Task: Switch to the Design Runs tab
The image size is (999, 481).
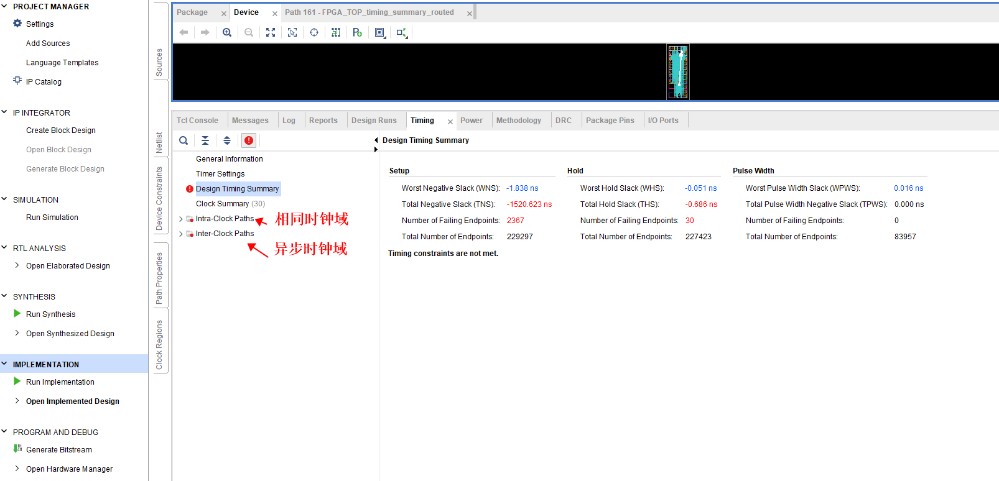Action: (x=374, y=121)
